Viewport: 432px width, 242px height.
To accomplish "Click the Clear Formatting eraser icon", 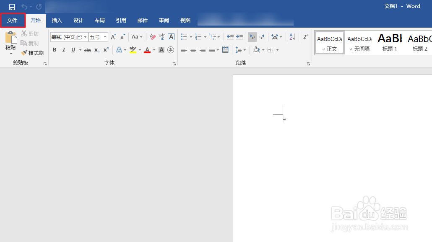I will pos(153,37).
